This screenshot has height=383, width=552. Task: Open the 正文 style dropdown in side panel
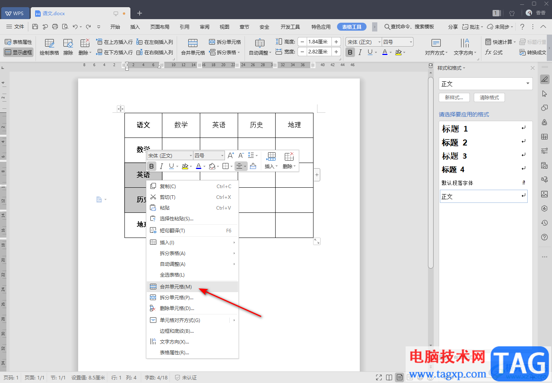click(528, 84)
